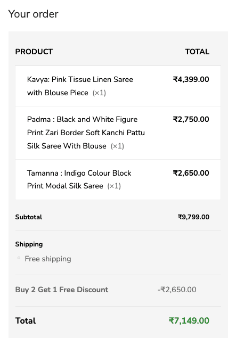
Task: Click the ₹4,399.00 price of Kavya saree
Action: (x=191, y=79)
